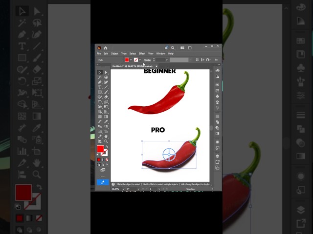Open the View menu
The image size is (313, 234).
coord(151,54)
